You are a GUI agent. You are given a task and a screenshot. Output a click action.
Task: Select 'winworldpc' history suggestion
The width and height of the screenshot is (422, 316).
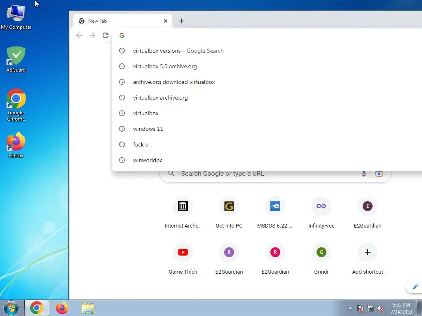coord(267,160)
